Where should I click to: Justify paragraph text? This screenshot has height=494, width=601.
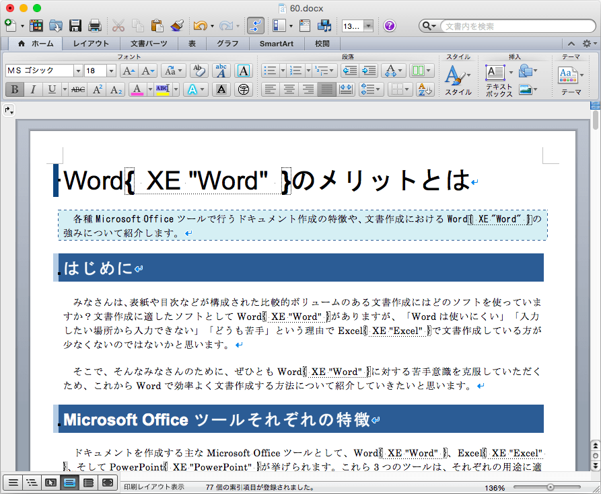click(x=326, y=89)
